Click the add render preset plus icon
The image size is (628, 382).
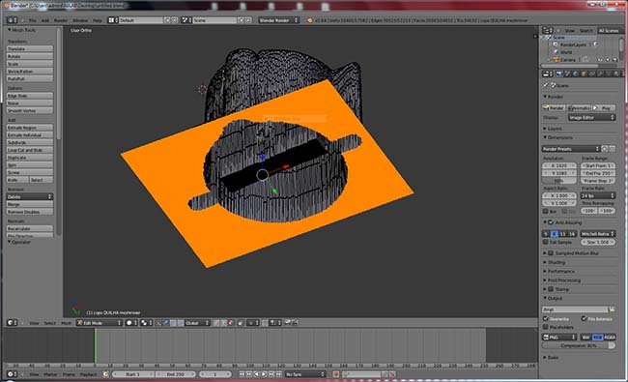(x=605, y=149)
